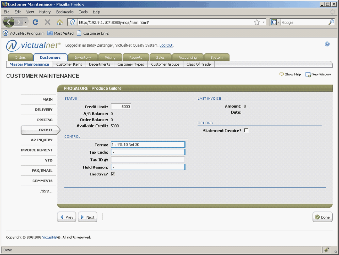Open the Bookmarks menu
Screen dimensions: 339x255
65,12
